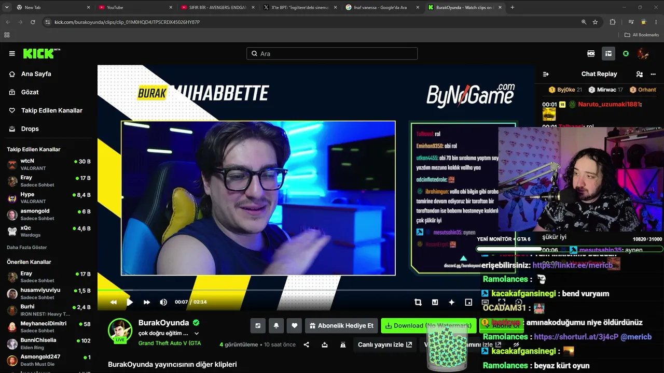Open the user profile avatar menu

(643, 53)
